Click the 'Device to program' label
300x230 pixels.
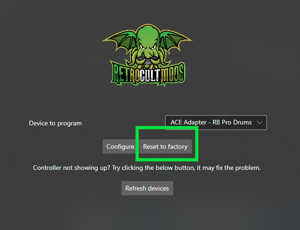[56, 123]
